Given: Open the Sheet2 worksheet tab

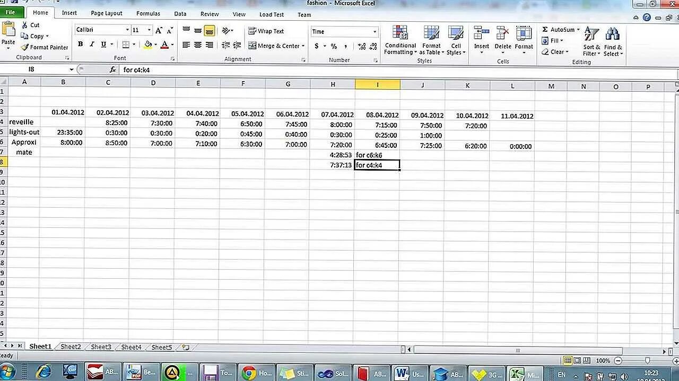Looking at the screenshot, I should (x=71, y=347).
